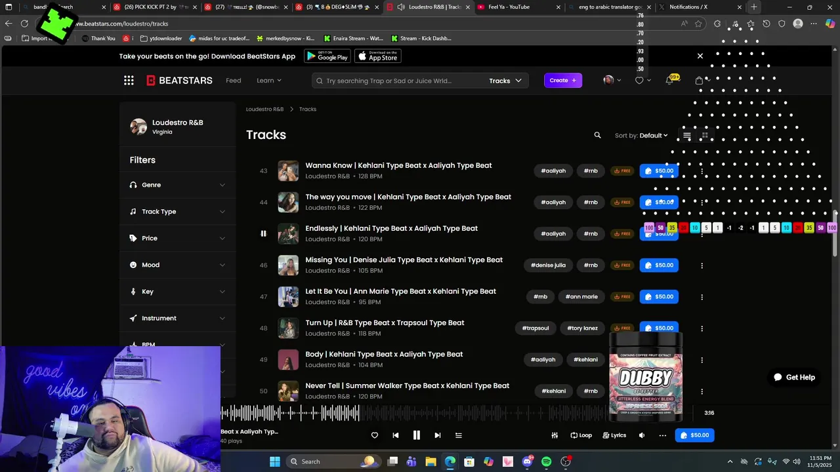Open the Sort by Default dropdown
The image size is (840, 472).
tap(641, 136)
